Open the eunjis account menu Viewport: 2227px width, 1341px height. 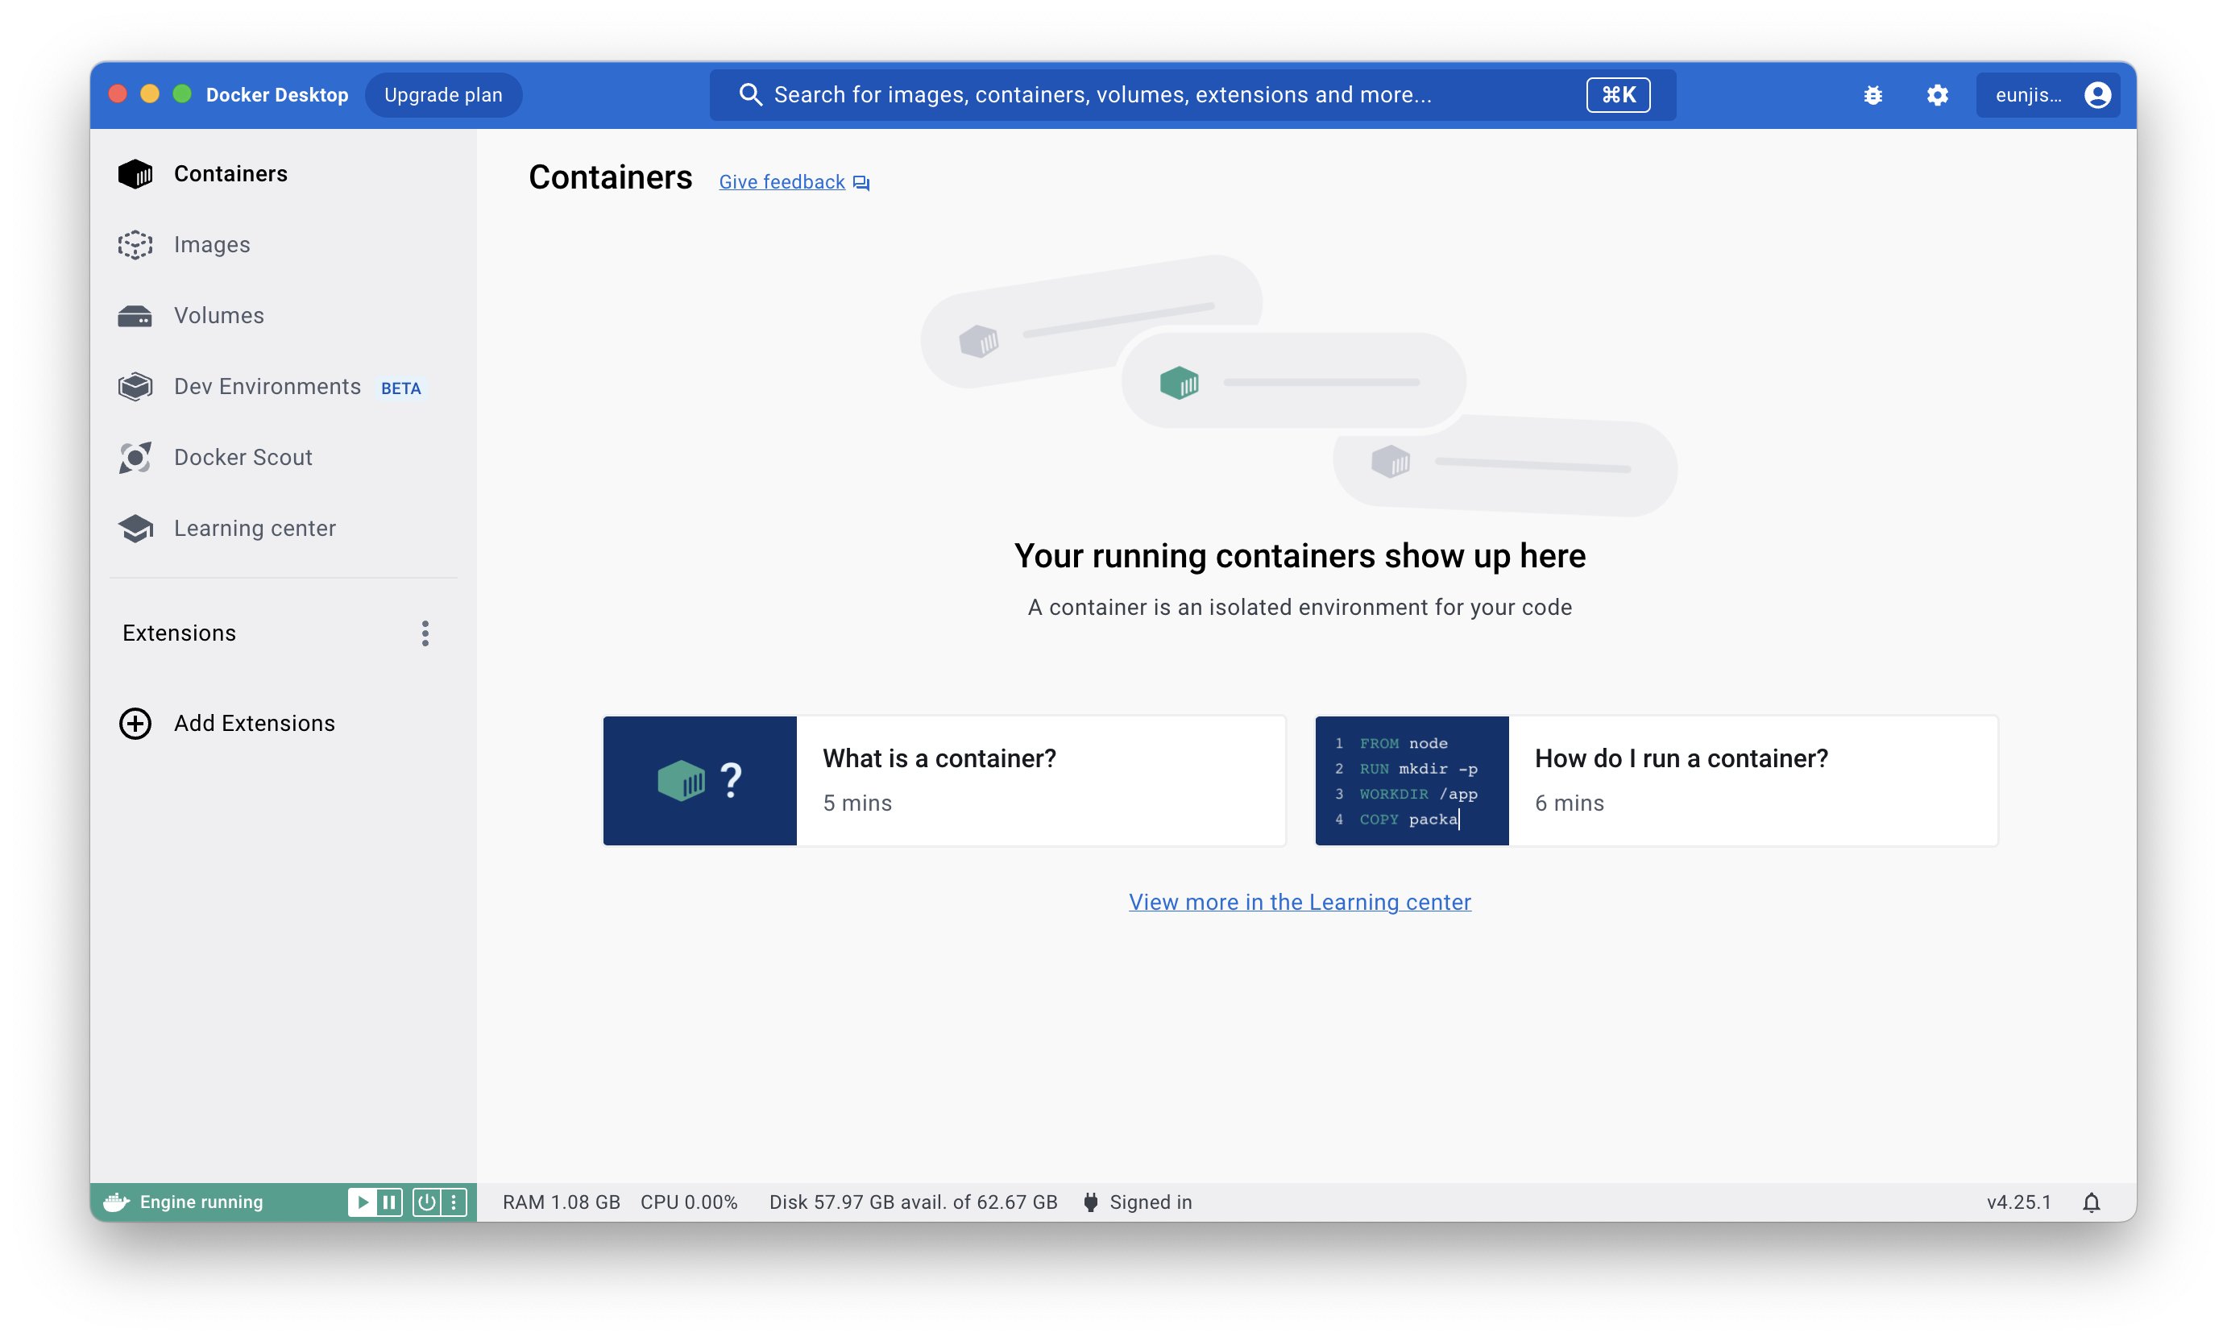point(2047,95)
